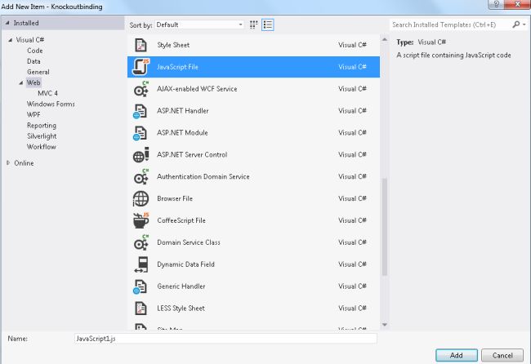Select the WPF category
This screenshot has width=531, height=364.
(x=33, y=115)
